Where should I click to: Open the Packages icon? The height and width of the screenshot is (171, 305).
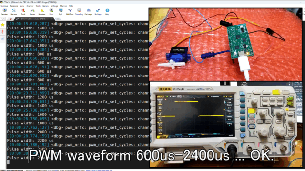(89, 11)
